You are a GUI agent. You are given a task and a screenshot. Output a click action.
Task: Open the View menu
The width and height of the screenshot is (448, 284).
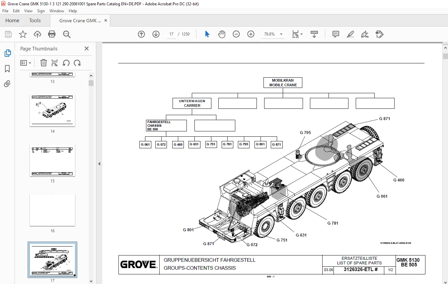coord(28,11)
